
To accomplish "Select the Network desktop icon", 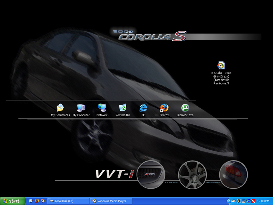I will tap(102, 108).
